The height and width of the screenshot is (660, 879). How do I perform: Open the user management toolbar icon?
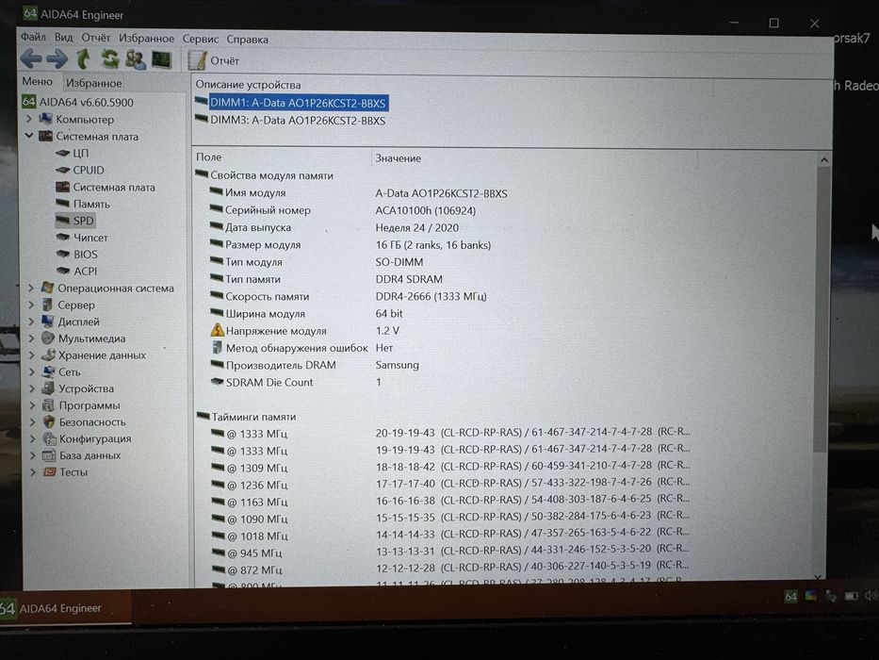coord(135,59)
